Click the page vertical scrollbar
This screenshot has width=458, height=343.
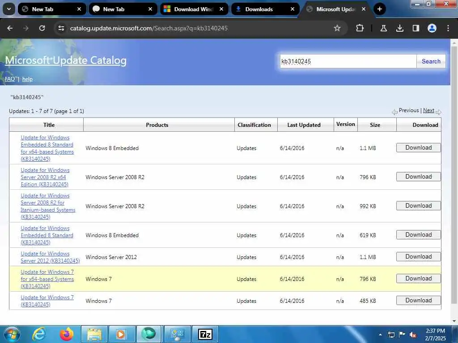coord(454,175)
